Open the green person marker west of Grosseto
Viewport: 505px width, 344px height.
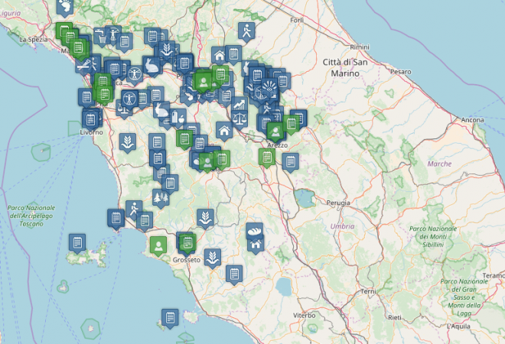[x=158, y=247]
